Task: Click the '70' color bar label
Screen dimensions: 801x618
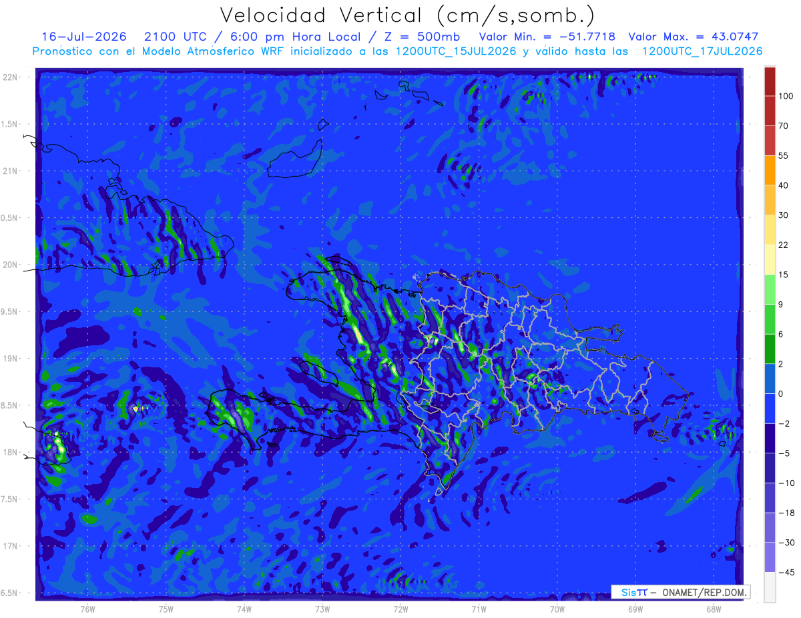Action: (x=783, y=126)
